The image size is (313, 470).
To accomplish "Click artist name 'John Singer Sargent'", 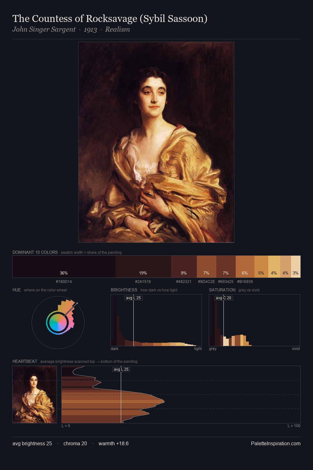I will [x=44, y=29].
